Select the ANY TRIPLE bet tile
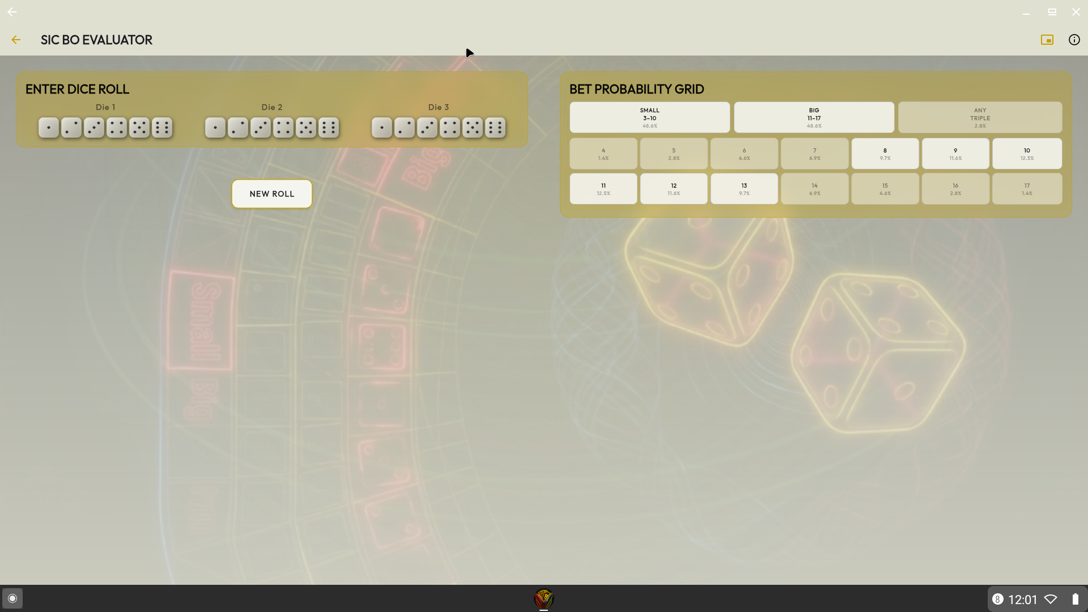 click(980, 117)
